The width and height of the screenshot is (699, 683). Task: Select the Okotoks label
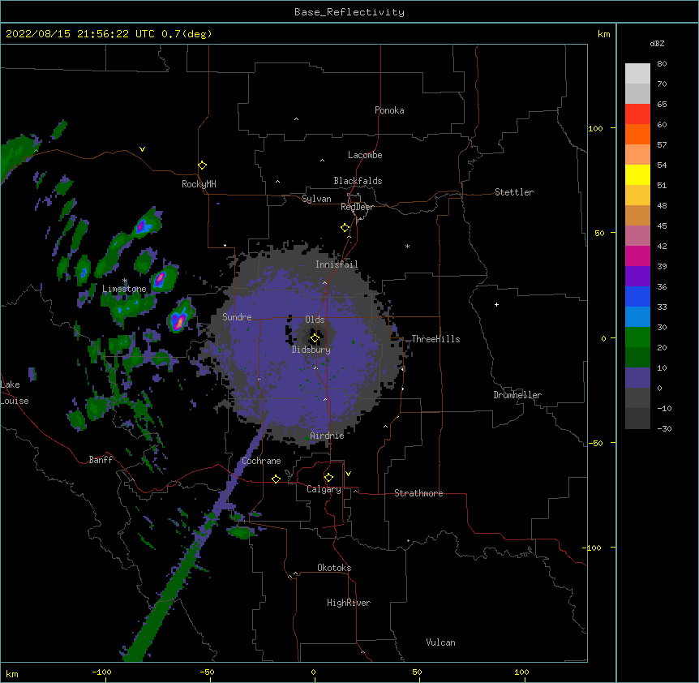point(334,568)
